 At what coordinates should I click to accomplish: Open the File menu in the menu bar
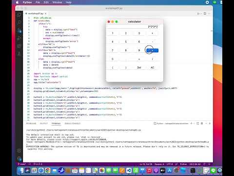38,2
